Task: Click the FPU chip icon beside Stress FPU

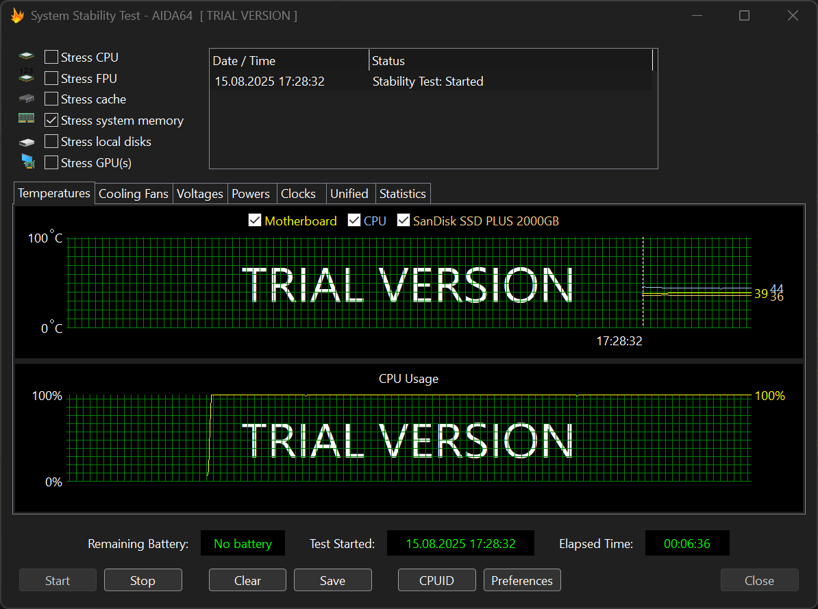Action: [26, 75]
